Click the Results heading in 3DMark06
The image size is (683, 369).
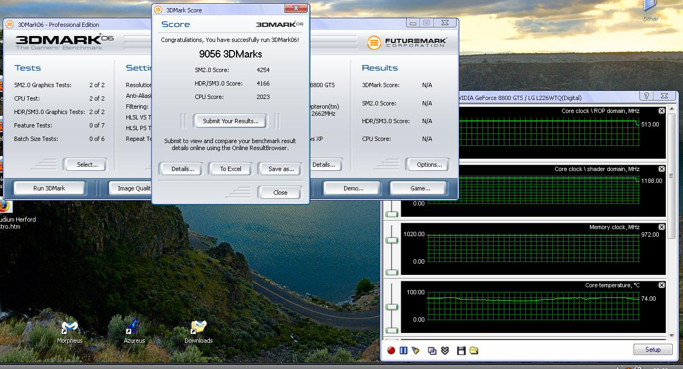(x=380, y=68)
